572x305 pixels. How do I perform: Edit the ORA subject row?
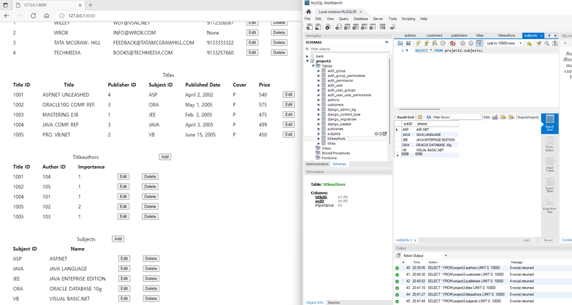click(x=124, y=289)
